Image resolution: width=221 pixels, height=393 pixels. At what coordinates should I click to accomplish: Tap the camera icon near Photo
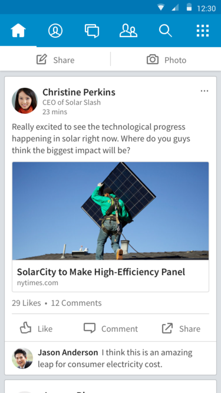pyautogui.click(x=153, y=60)
